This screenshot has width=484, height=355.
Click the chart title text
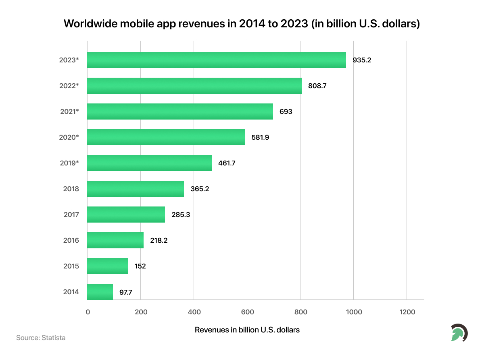tap(242, 23)
